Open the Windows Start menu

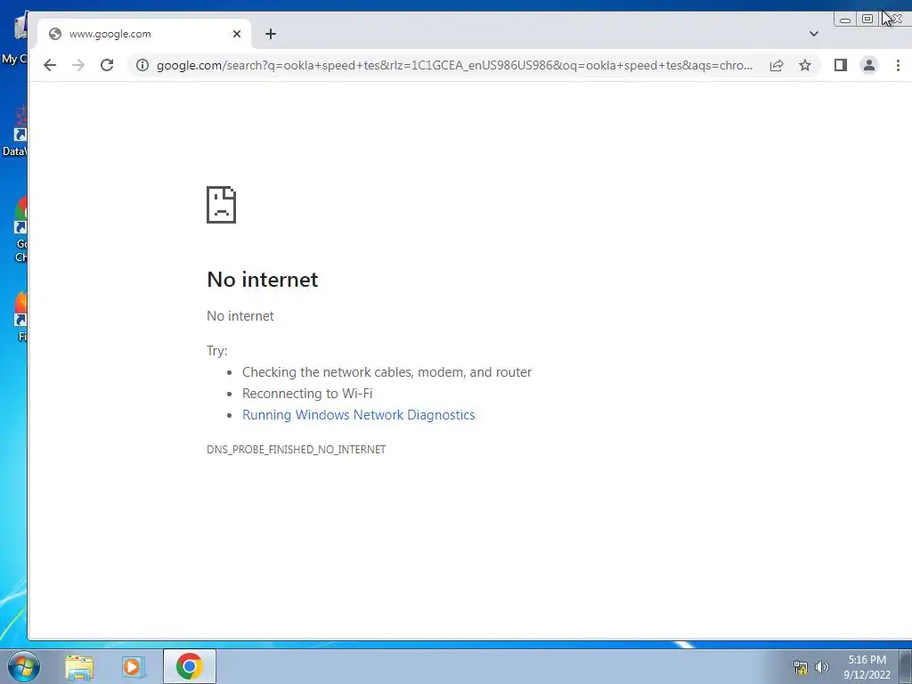tap(23, 666)
